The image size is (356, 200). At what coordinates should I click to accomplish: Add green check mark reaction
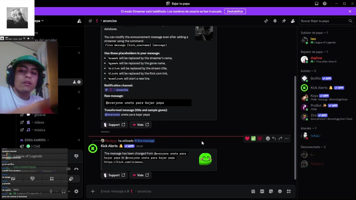pos(253,138)
